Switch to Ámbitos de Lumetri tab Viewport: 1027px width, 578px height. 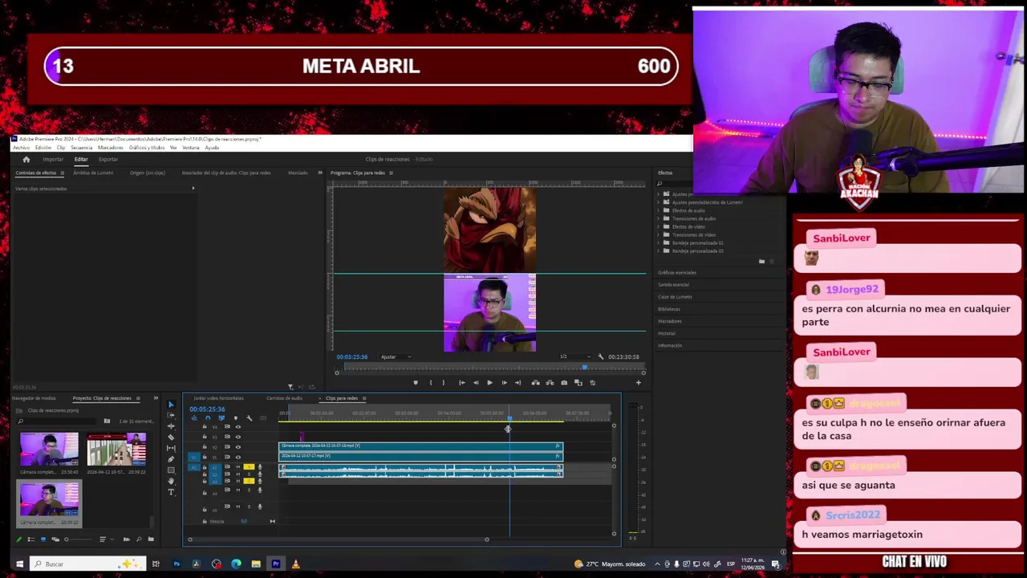[93, 173]
